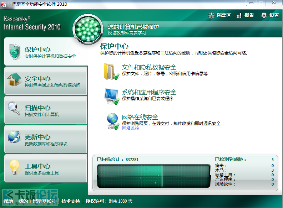Click the 帮助 link in footer
This screenshot has height=208, width=283.
[x=8, y=201]
